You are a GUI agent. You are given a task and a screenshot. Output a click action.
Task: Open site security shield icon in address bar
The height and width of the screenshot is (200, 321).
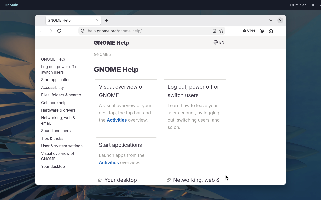[83, 31]
